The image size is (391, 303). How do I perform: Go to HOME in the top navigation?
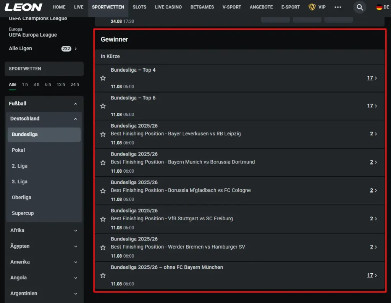[59, 7]
